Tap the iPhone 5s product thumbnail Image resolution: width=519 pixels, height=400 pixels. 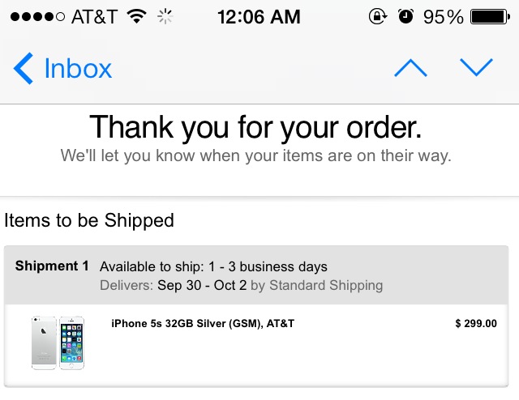coord(58,343)
